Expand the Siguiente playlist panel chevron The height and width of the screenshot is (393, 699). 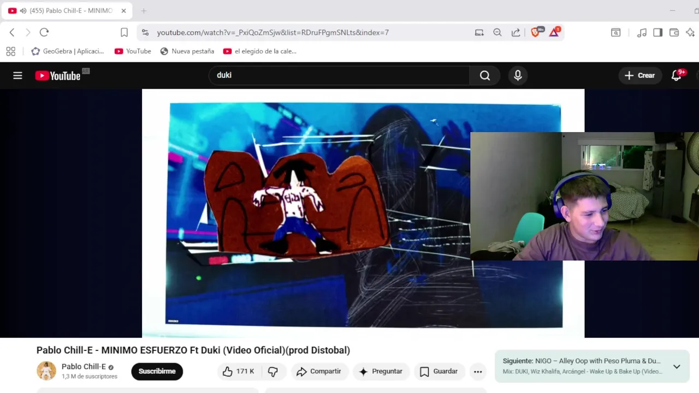click(677, 366)
